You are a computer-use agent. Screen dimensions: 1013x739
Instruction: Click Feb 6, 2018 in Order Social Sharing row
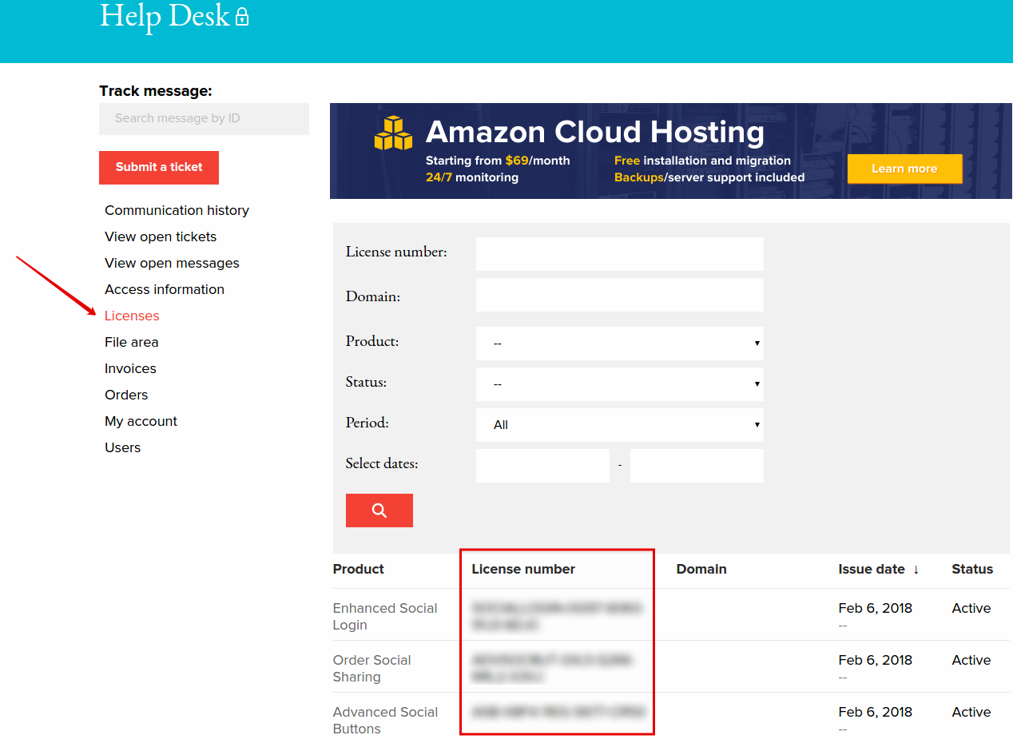(x=876, y=660)
